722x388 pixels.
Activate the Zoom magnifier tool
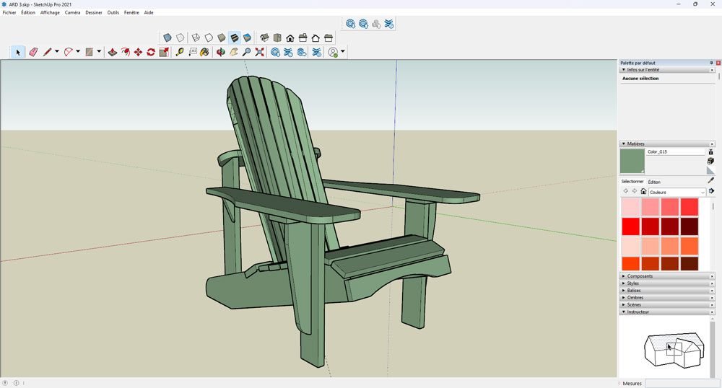click(x=246, y=53)
